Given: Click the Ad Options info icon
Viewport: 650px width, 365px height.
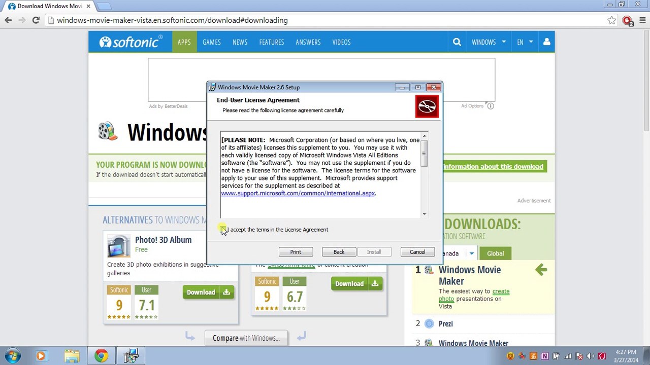Looking at the screenshot, I should point(491,106).
